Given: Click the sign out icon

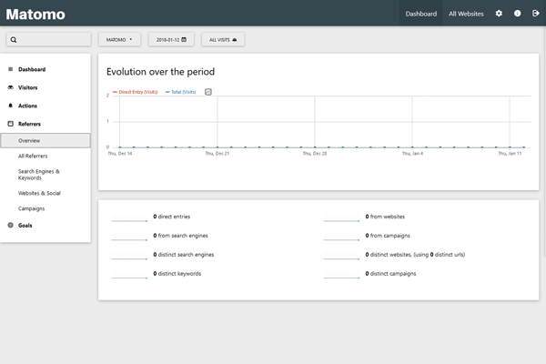Looking at the screenshot, I should tap(536, 14).
